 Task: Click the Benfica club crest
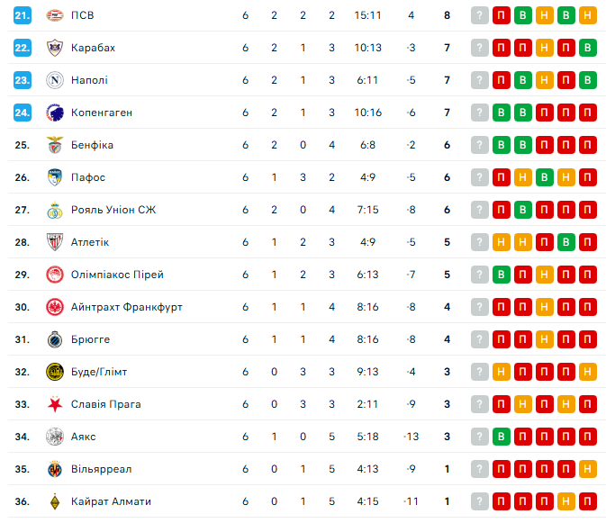coord(54,145)
